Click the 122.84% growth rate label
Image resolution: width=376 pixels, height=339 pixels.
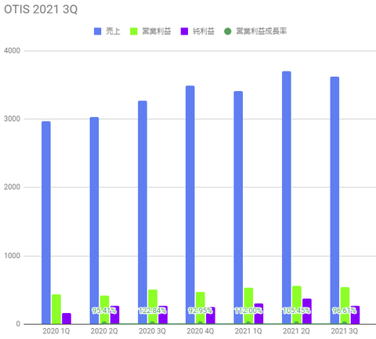152,311
